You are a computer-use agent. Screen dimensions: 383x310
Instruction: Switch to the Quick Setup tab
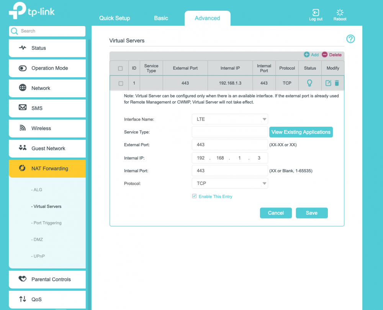tap(115, 18)
